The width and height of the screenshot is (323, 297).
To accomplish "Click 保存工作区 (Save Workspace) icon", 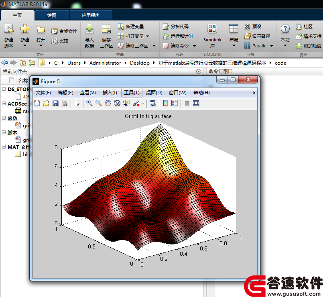I will tap(106, 28).
